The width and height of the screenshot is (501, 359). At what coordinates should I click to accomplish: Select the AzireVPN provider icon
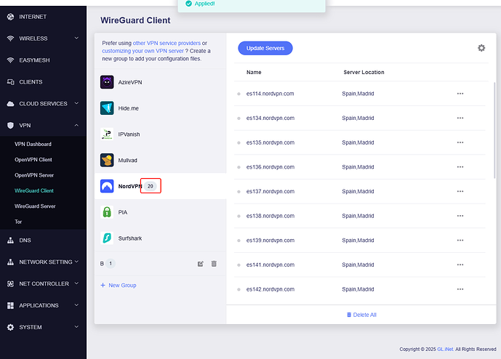[107, 82]
